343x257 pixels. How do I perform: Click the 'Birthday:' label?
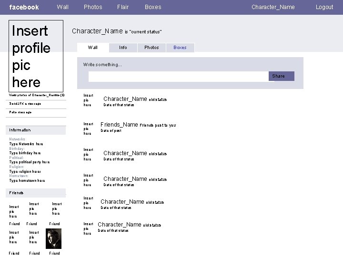[x=17, y=148]
